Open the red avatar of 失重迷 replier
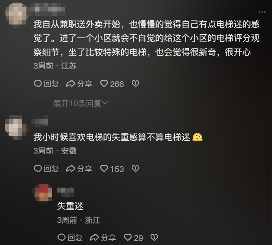Image resolution: width=272 pixels, height=245 pixels. click(43, 193)
